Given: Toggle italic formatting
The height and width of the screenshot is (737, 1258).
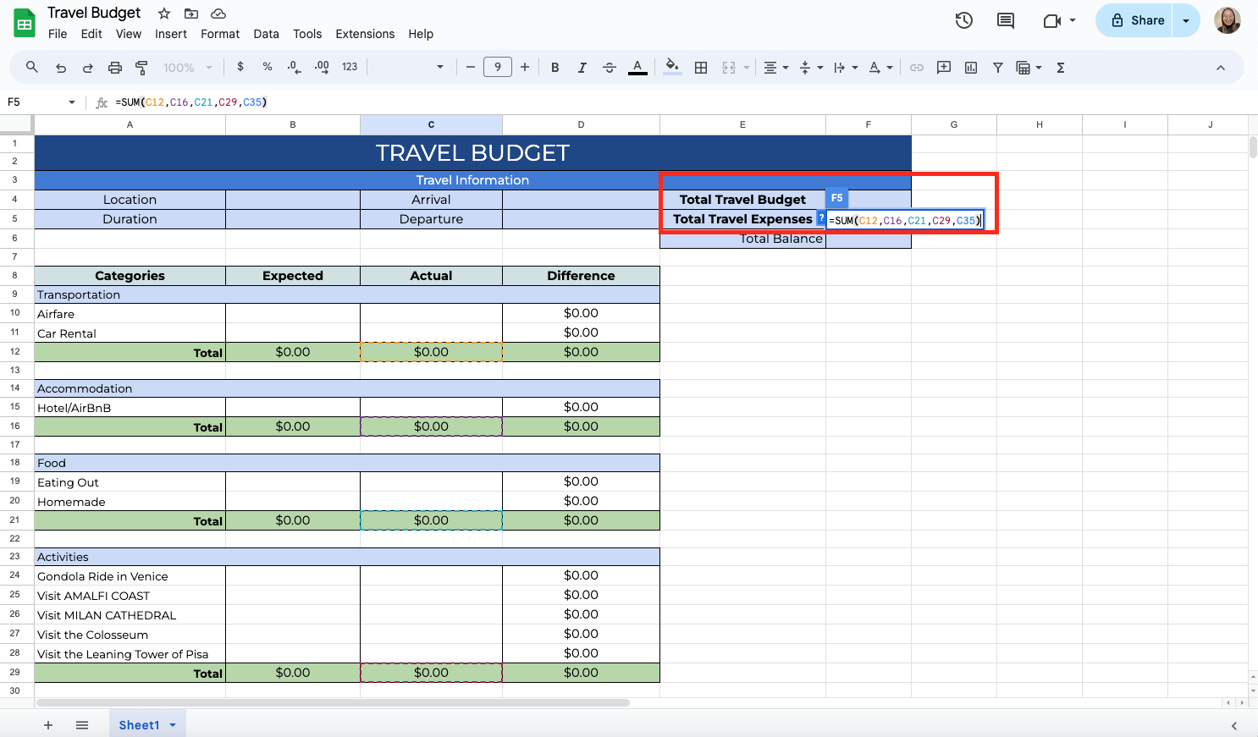Looking at the screenshot, I should tap(582, 67).
